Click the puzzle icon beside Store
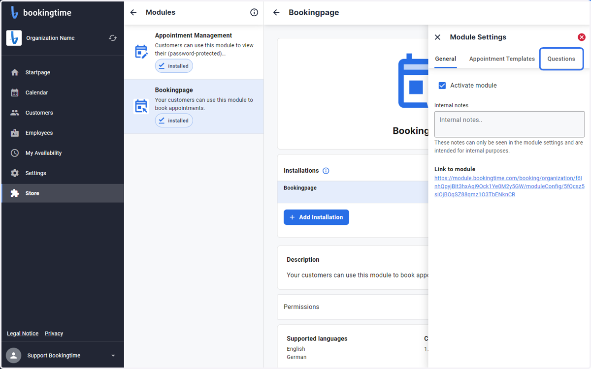 pyautogui.click(x=15, y=193)
